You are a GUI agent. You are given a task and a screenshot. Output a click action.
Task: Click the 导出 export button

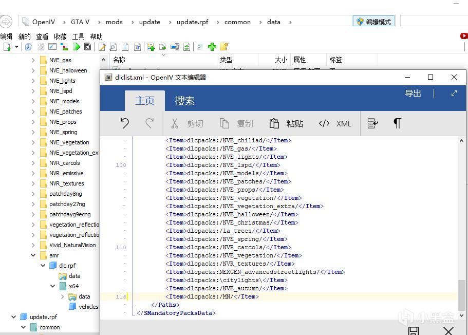coord(413,94)
